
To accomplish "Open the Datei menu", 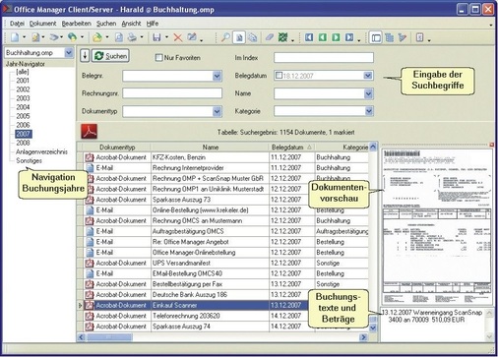I will click(x=17, y=24).
